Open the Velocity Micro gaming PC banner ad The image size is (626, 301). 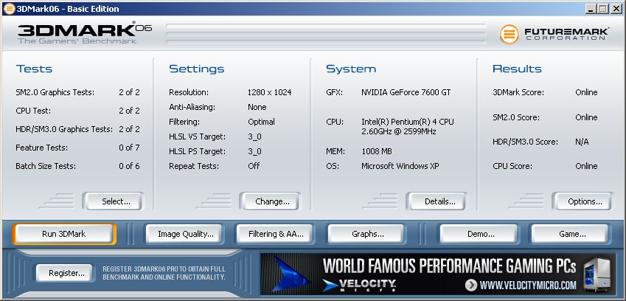pos(437,274)
